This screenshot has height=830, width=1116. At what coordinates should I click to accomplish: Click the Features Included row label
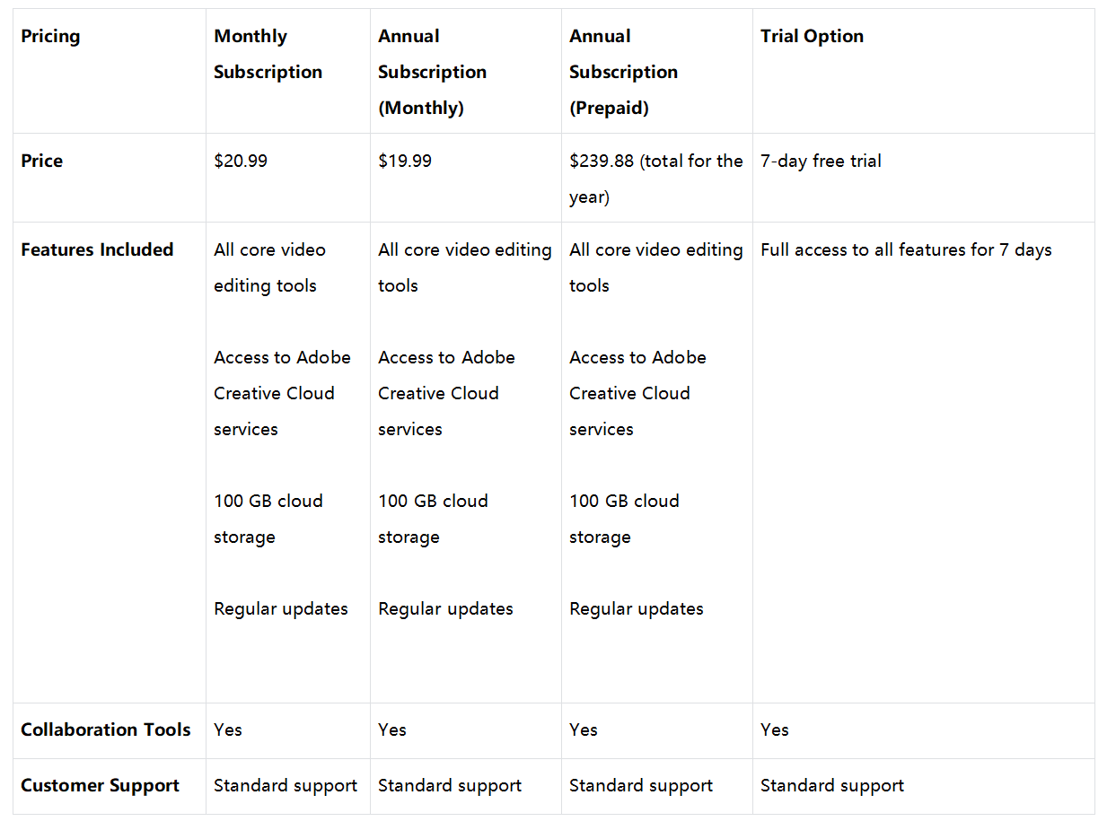[x=97, y=250]
